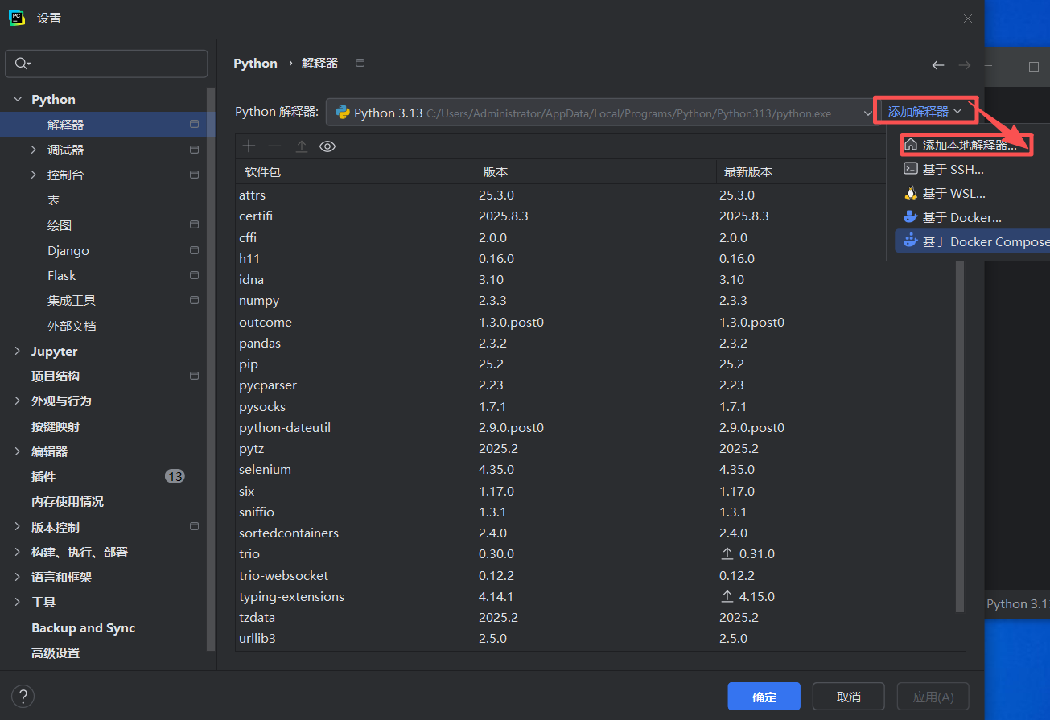
Task: Click the project icon beside 版本控制
Action: pyautogui.click(x=194, y=526)
